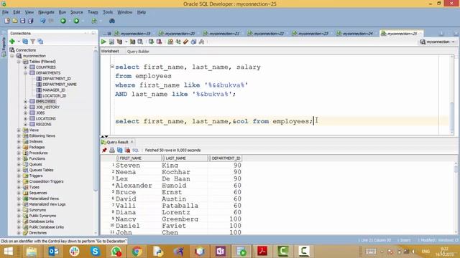Open the File menu
Viewport: 460px width, 258px height.
pos(5,12)
